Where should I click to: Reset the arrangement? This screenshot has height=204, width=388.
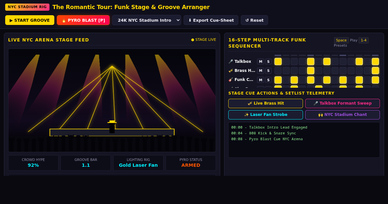coord(254,20)
